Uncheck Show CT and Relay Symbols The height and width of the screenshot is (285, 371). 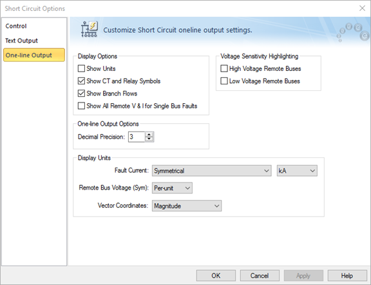tap(81, 81)
